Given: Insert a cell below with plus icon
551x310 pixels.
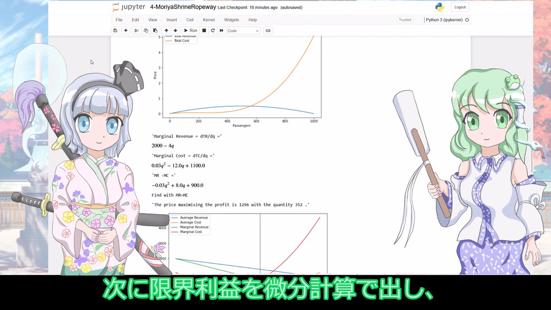Looking at the screenshot, I should click(x=126, y=30).
